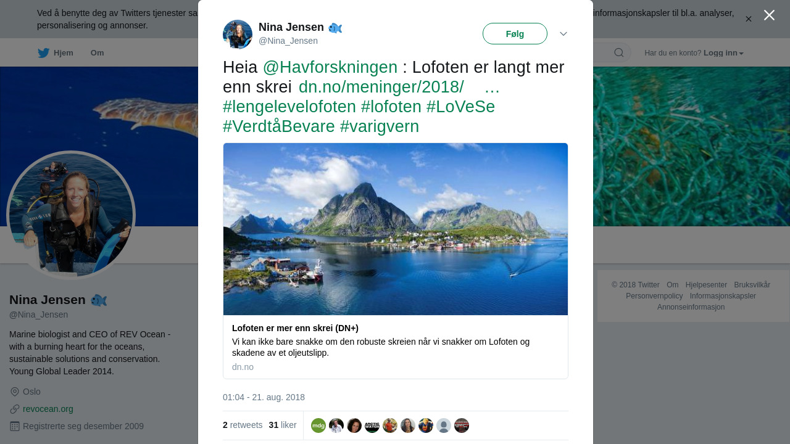
Task: Dismiss the cookie notice banner
Action: click(749, 19)
